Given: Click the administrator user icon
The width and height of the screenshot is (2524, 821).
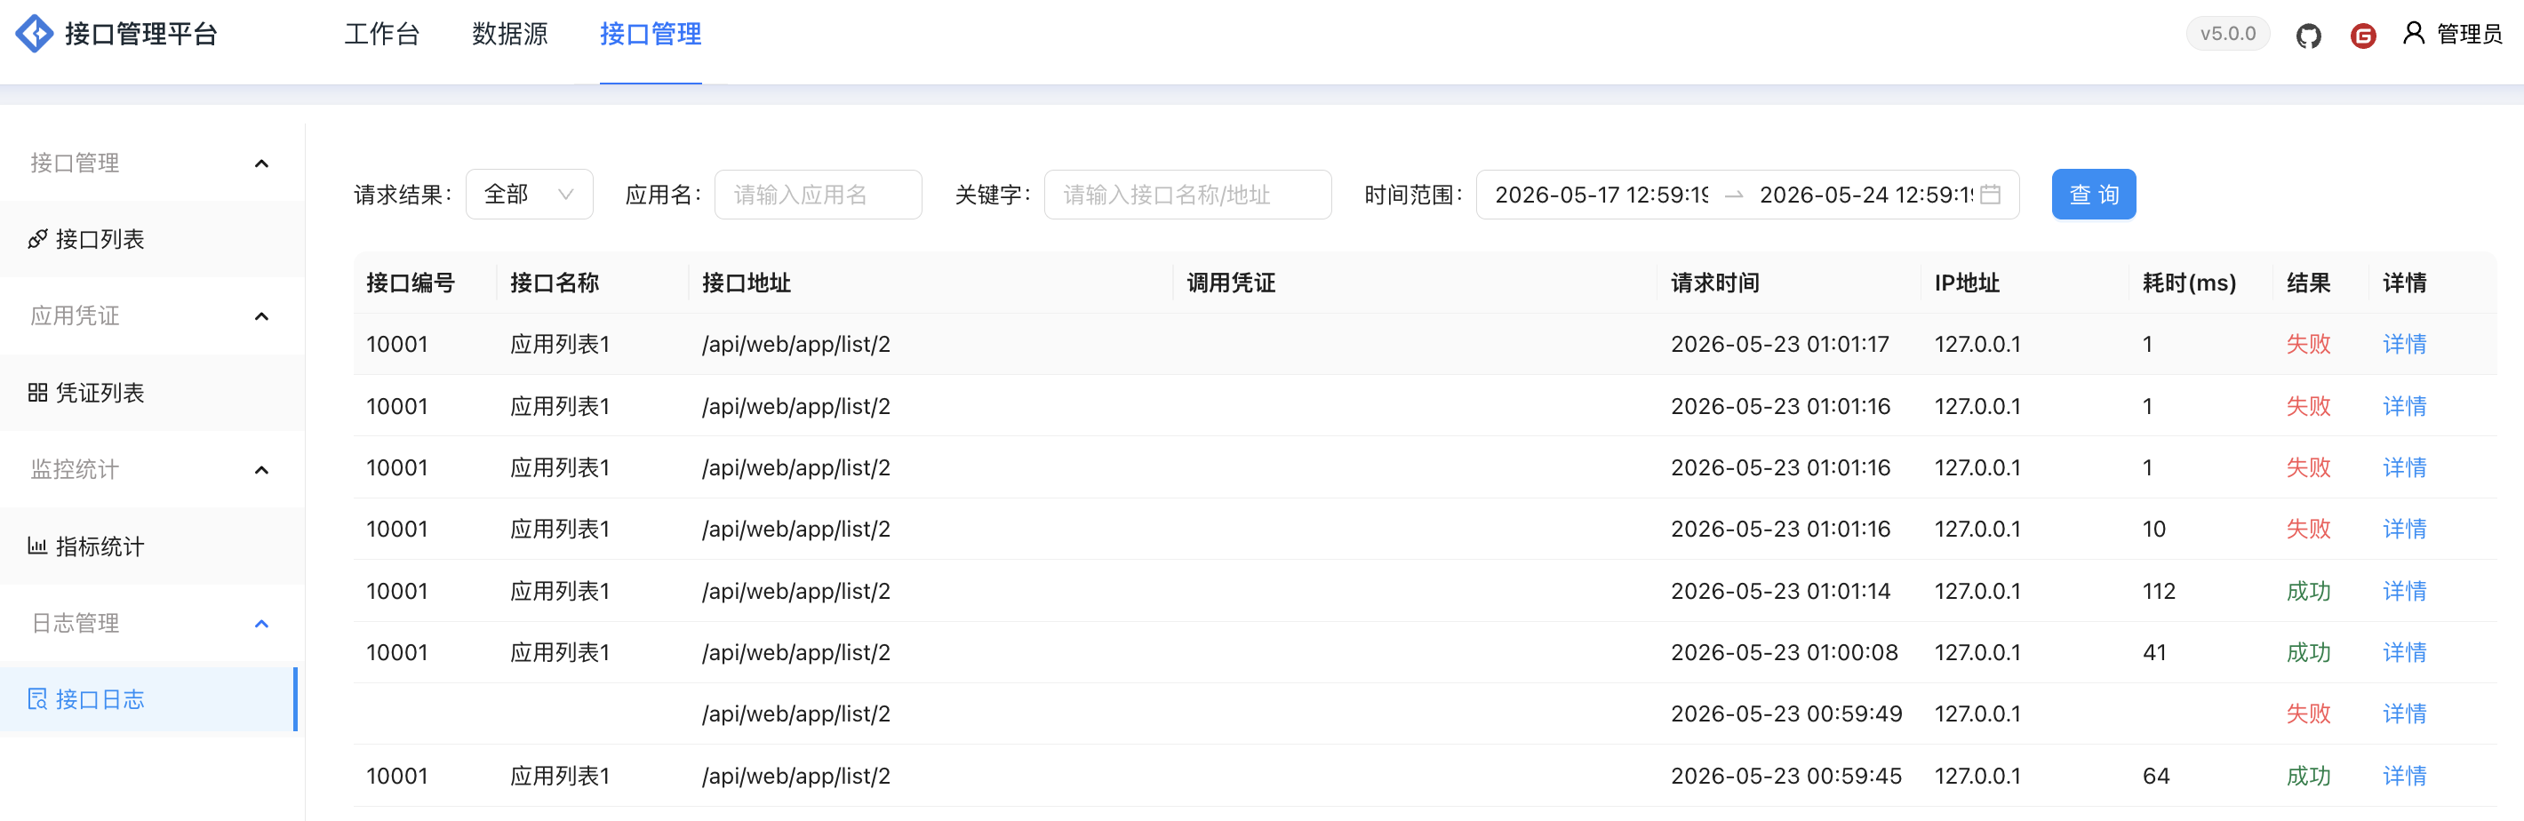Looking at the screenshot, I should (x=2413, y=35).
